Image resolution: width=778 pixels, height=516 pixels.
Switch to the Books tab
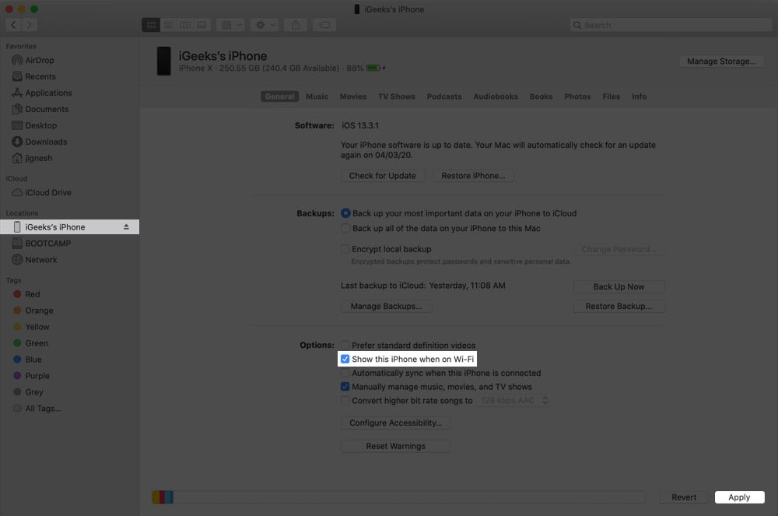(541, 97)
